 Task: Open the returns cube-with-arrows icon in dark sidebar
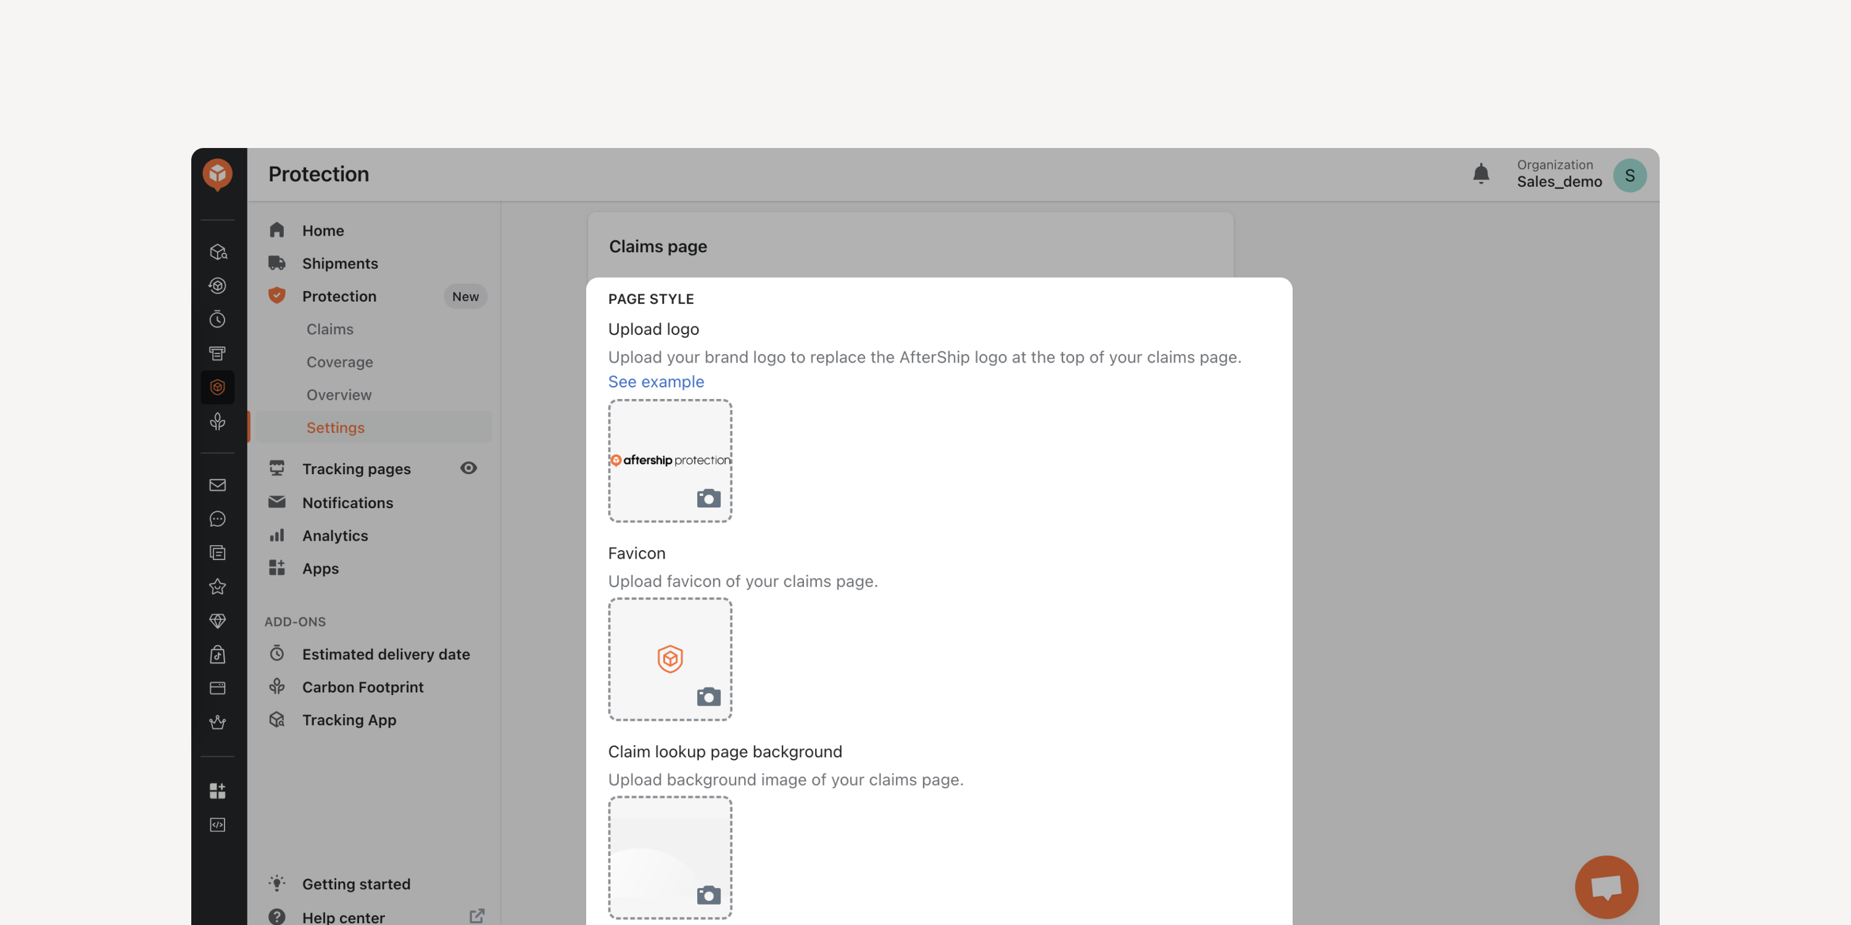tap(218, 286)
